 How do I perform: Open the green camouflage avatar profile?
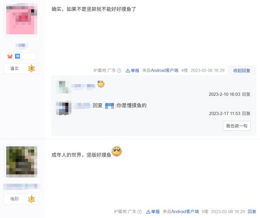tap(22, 162)
